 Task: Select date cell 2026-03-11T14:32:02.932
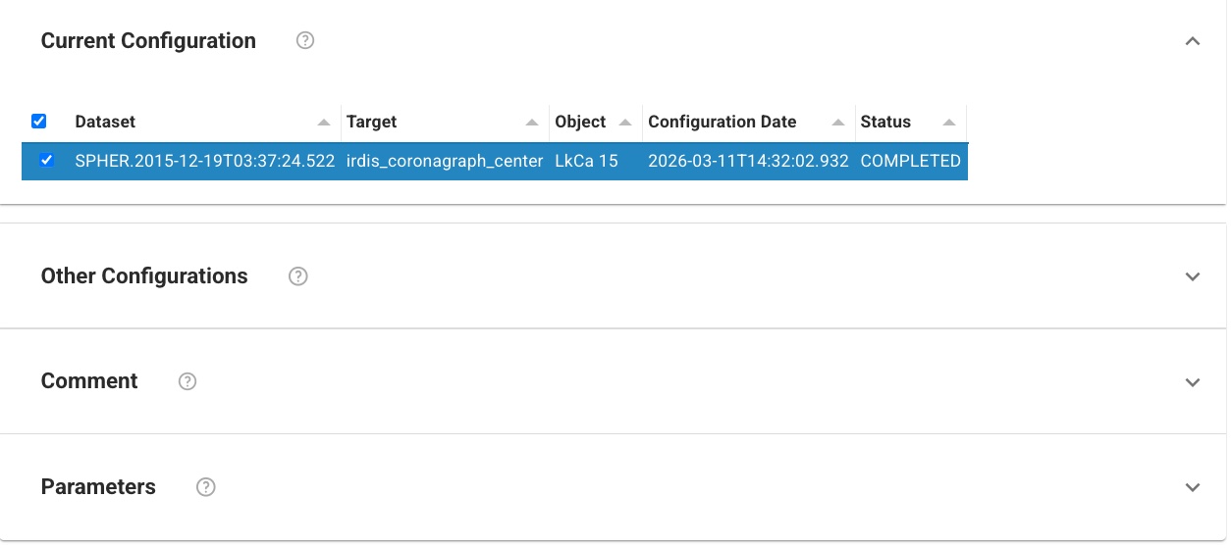[x=749, y=161]
